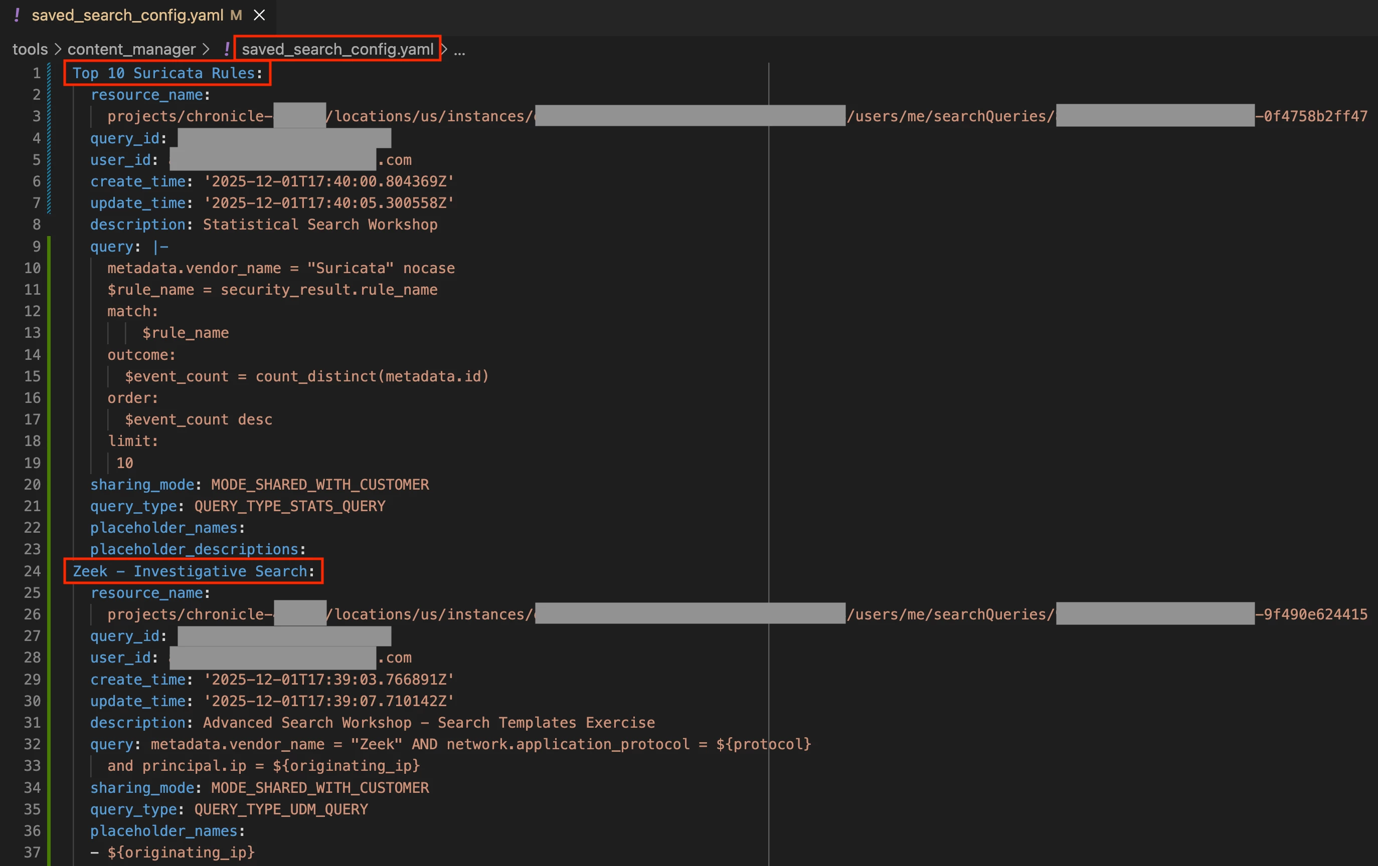
Task: Click 'tools' in the breadcrumb path
Action: tap(30, 49)
